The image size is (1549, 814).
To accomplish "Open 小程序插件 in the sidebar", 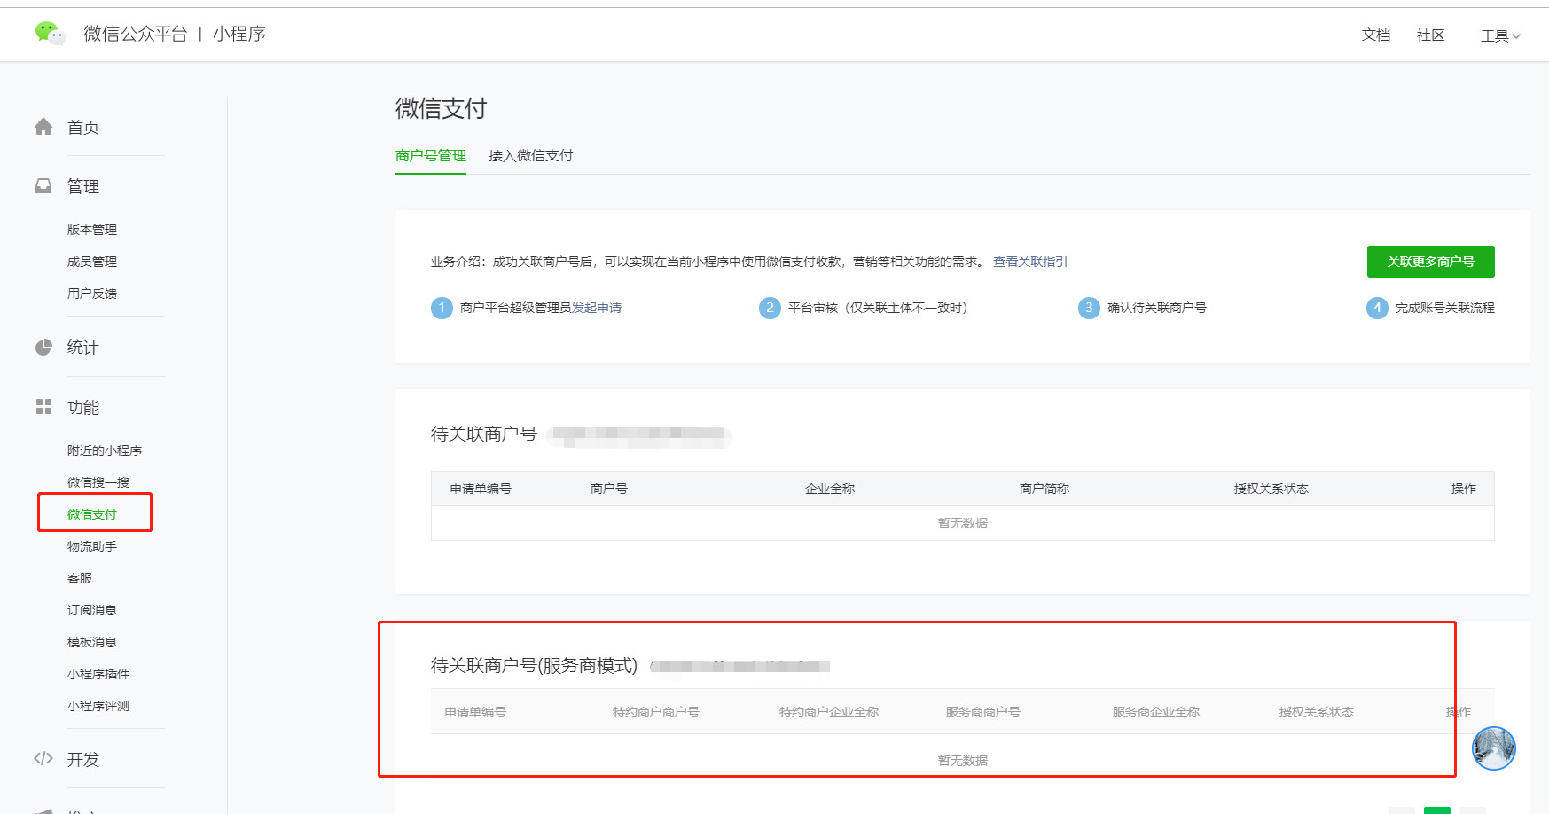I will 98,674.
